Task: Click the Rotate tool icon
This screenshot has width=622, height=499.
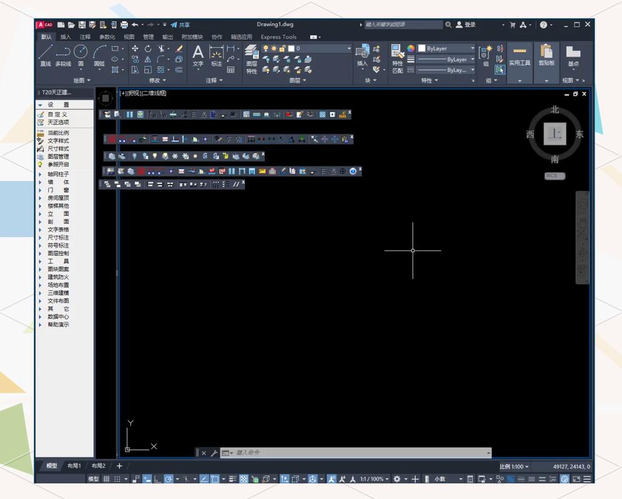Action: pos(148,49)
